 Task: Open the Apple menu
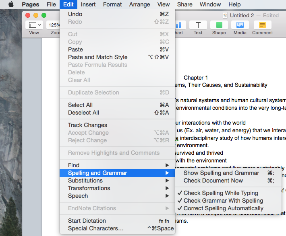11,4
